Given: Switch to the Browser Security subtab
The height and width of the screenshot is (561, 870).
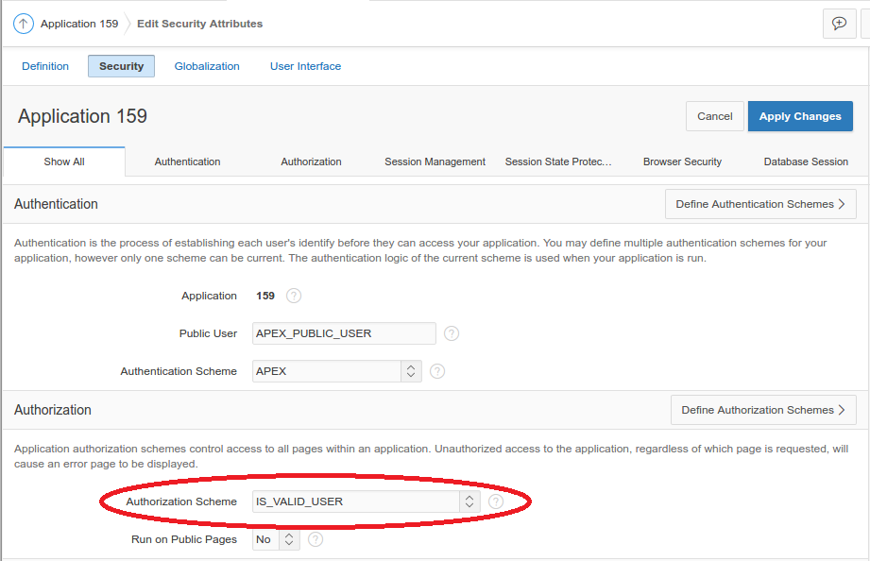Looking at the screenshot, I should [682, 161].
